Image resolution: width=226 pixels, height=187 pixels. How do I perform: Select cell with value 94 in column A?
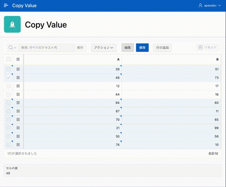73,103
